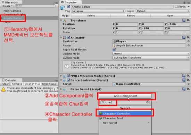Open Dance Controller help icon

tap(184, 80)
